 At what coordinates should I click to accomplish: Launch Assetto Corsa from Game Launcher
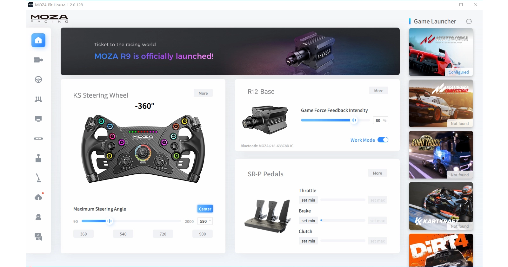441,52
